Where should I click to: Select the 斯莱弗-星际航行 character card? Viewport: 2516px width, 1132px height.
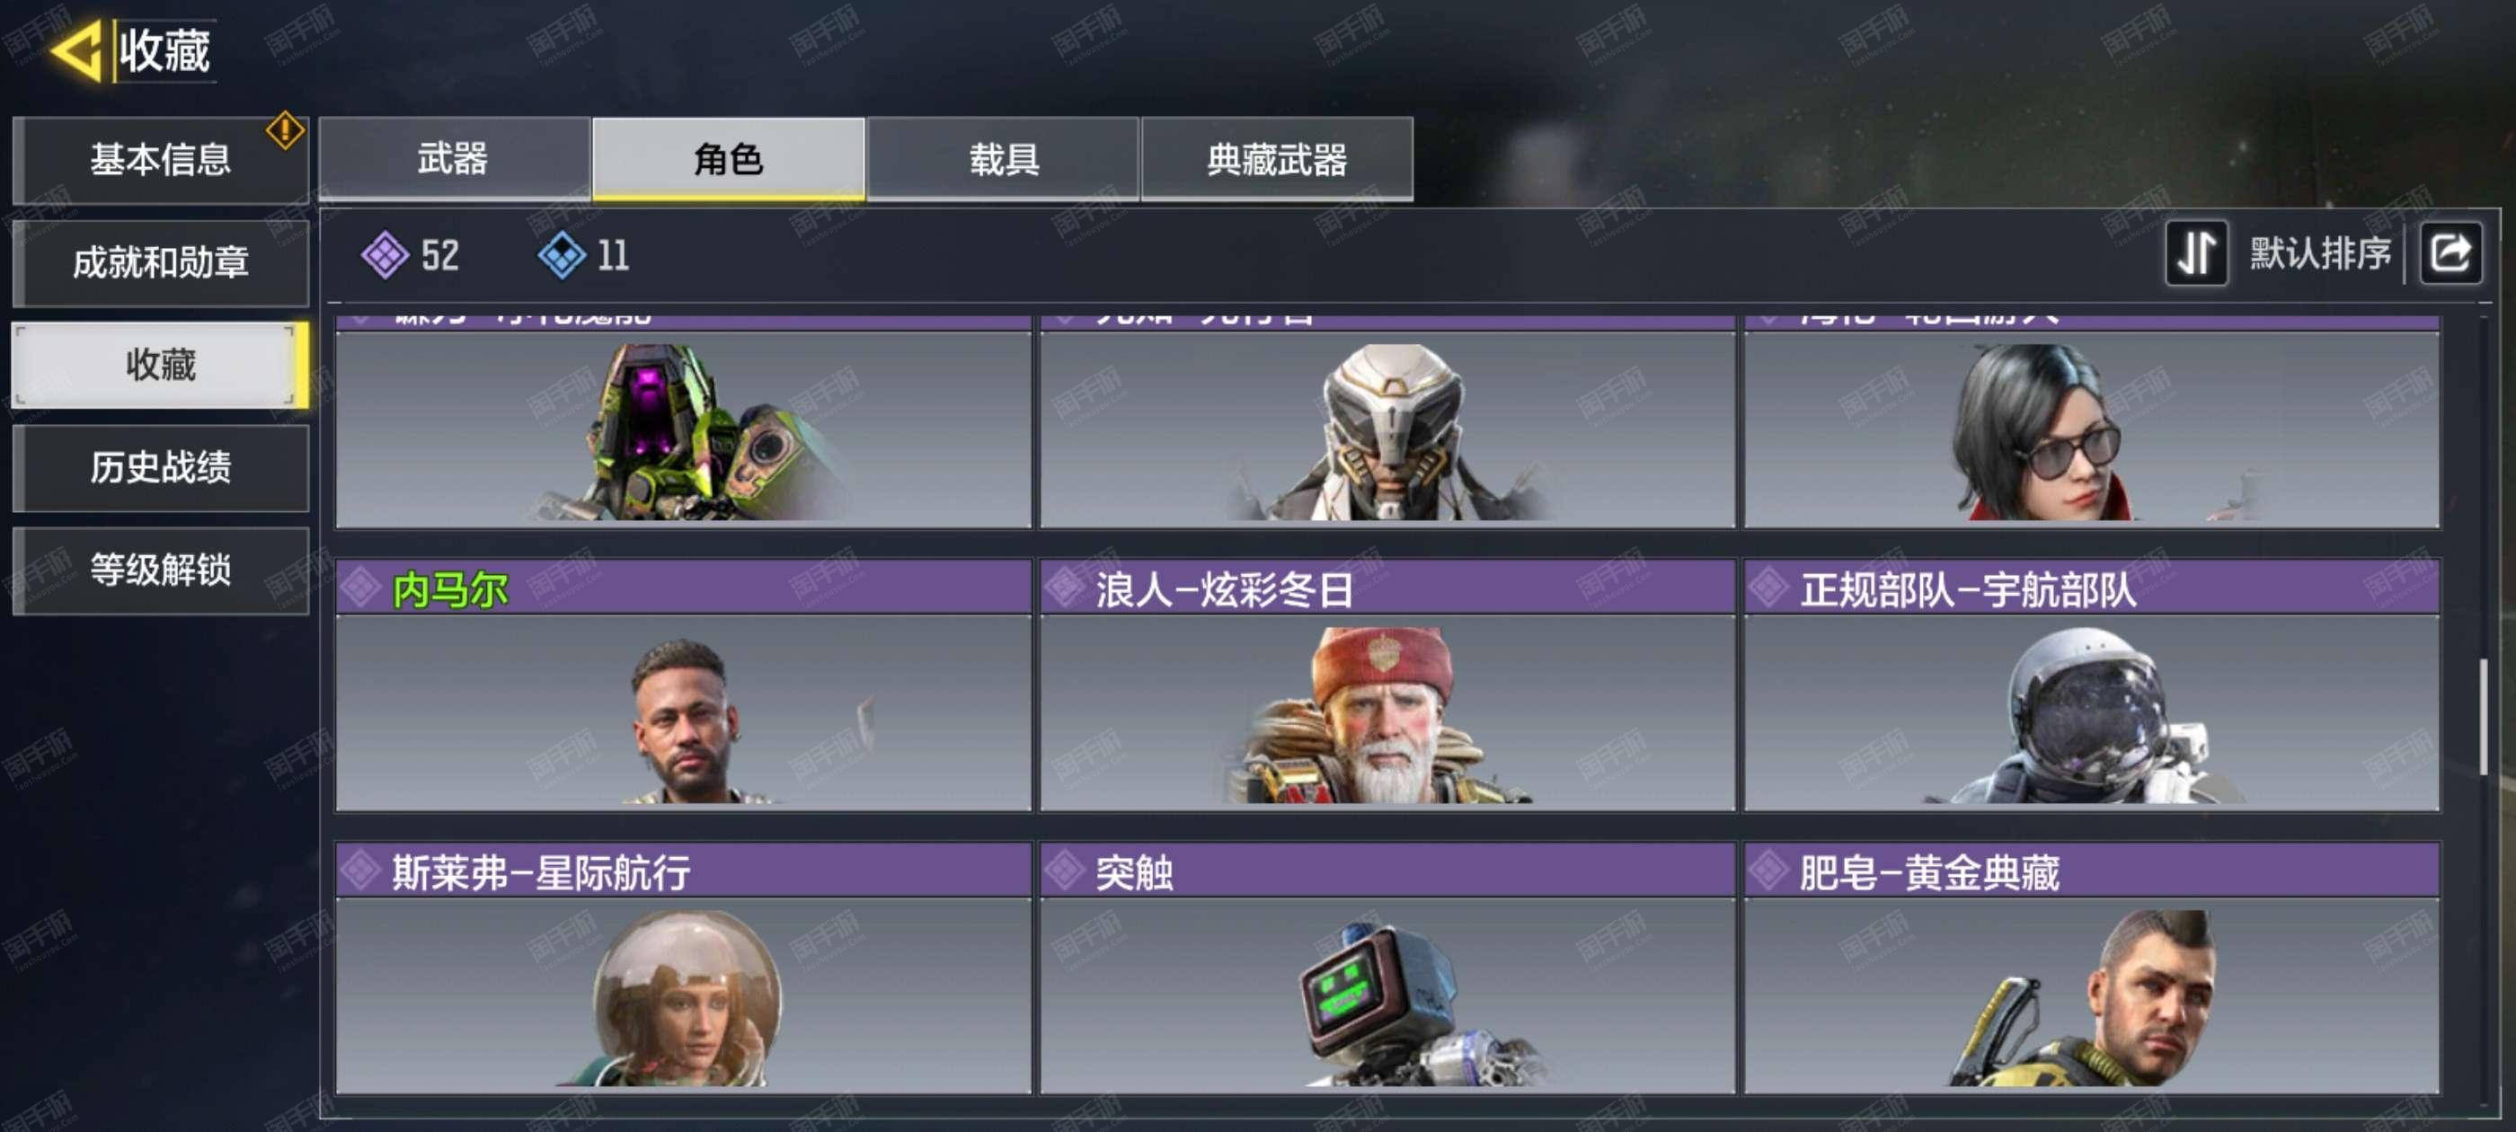(x=683, y=967)
